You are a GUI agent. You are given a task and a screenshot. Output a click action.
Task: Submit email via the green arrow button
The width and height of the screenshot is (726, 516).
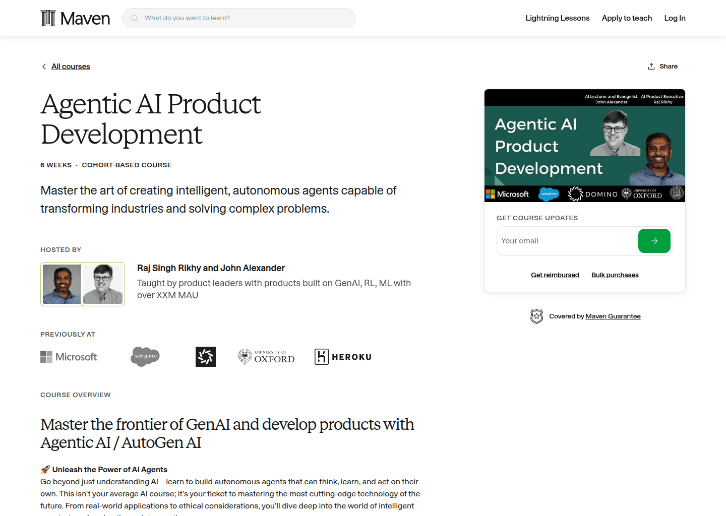(654, 241)
